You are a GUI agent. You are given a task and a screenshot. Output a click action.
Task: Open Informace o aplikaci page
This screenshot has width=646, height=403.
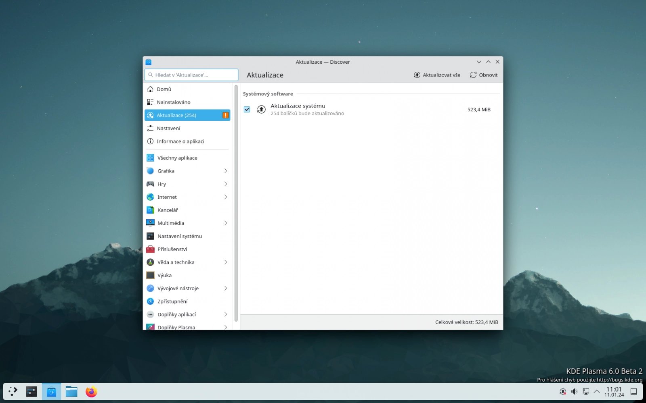[187, 141]
